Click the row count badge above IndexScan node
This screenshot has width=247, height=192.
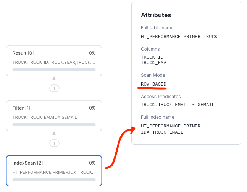click(x=54, y=143)
